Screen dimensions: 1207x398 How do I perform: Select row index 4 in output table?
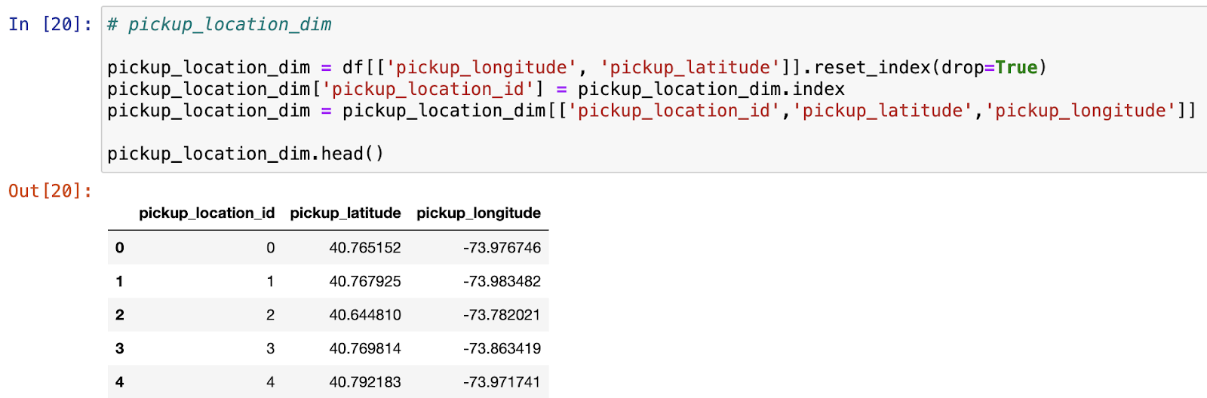[x=119, y=381]
